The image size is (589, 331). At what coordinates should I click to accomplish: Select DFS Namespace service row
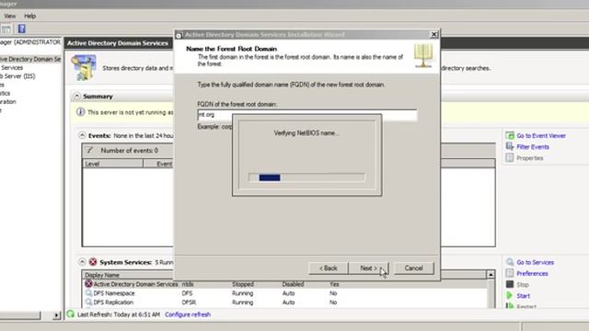click(x=284, y=293)
